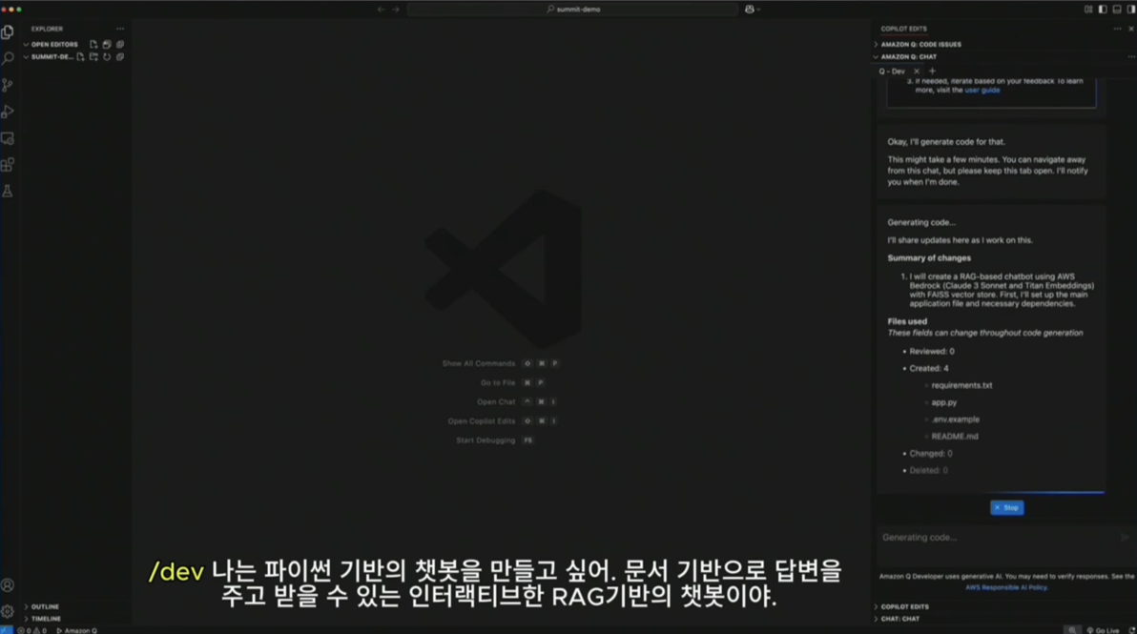This screenshot has width=1137, height=634.
Task: Close the Copilot Edits secondary panel
Action: [x=1131, y=29]
